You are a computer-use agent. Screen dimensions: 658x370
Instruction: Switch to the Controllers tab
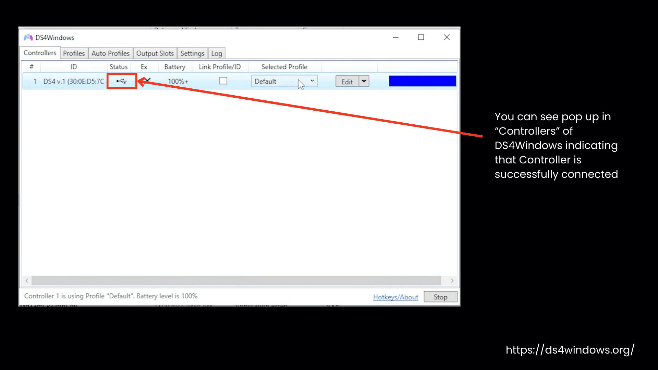point(40,53)
